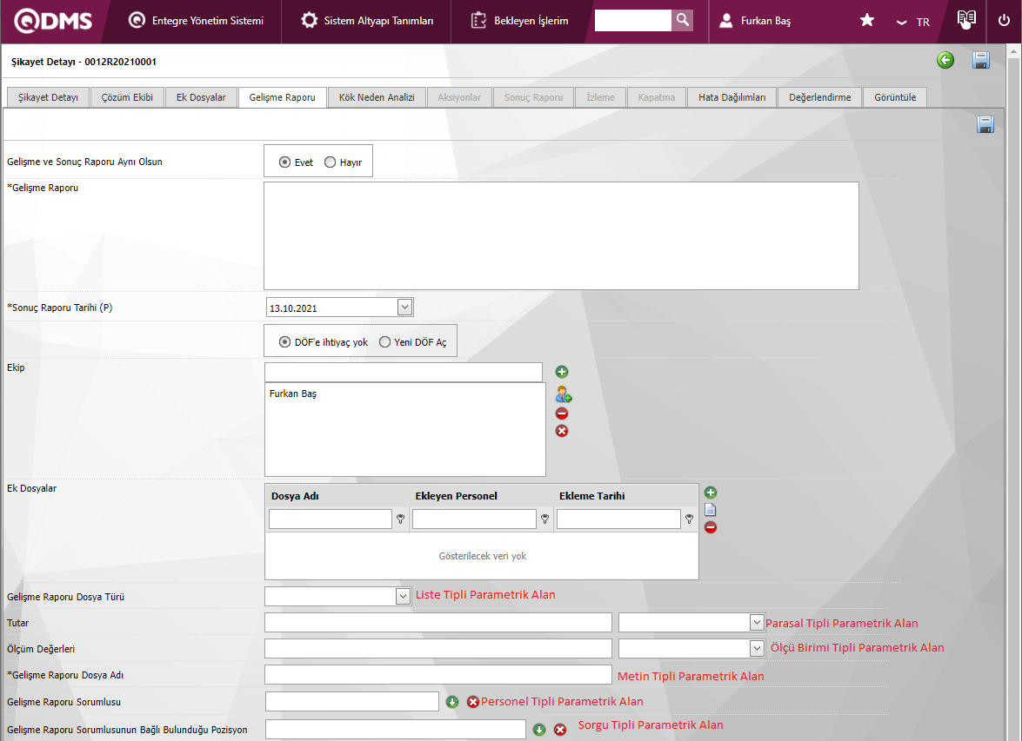
Task: Click the search magnifier button
Action: click(x=683, y=20)
